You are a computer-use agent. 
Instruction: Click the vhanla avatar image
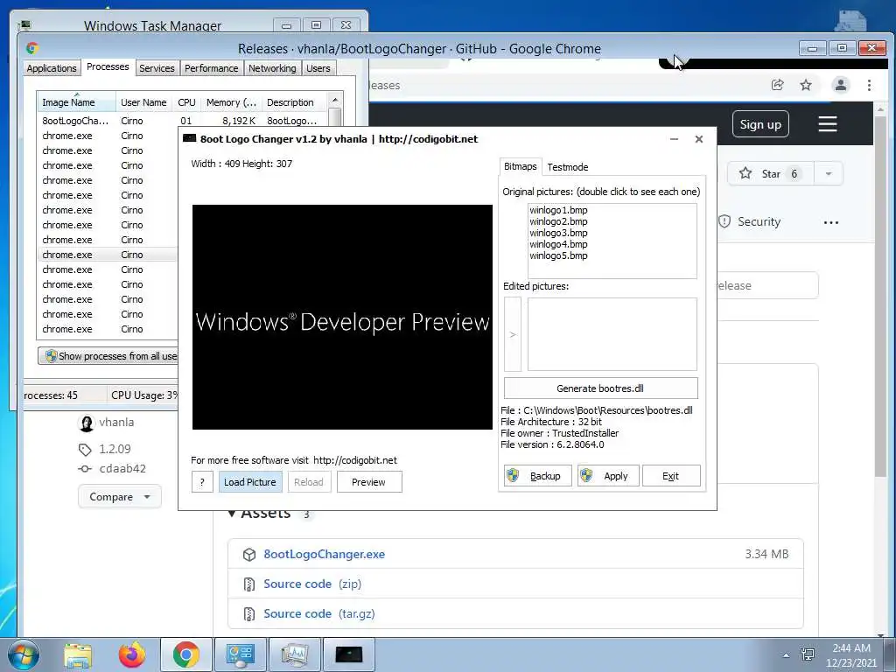click(87, 423)
